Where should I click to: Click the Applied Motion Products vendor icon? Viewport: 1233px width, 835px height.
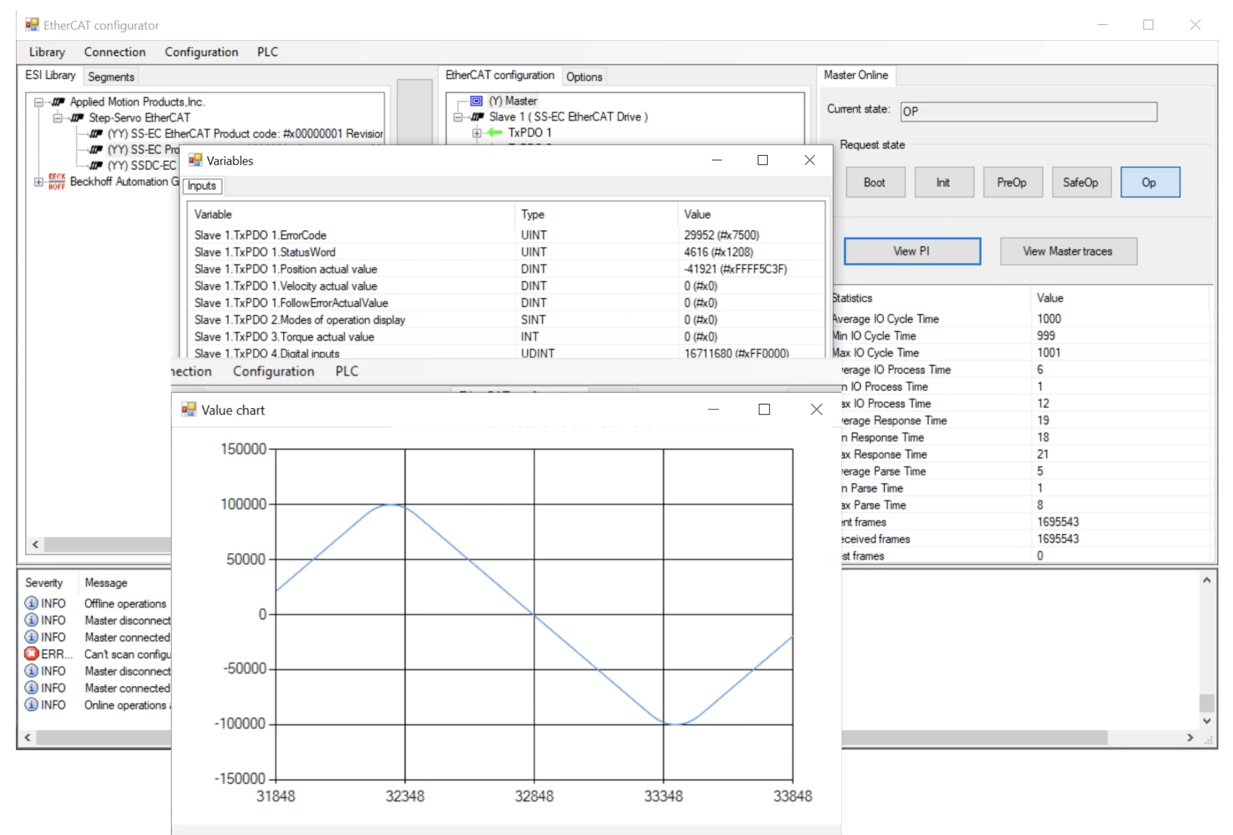tap(59, 102)
